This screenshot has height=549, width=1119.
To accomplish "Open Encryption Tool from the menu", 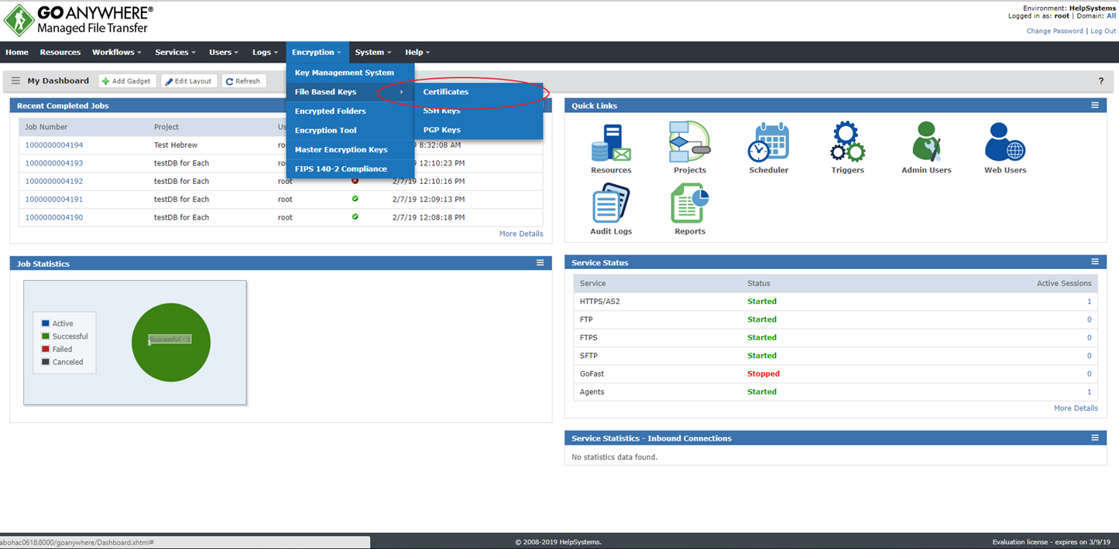I will point(350,131).
